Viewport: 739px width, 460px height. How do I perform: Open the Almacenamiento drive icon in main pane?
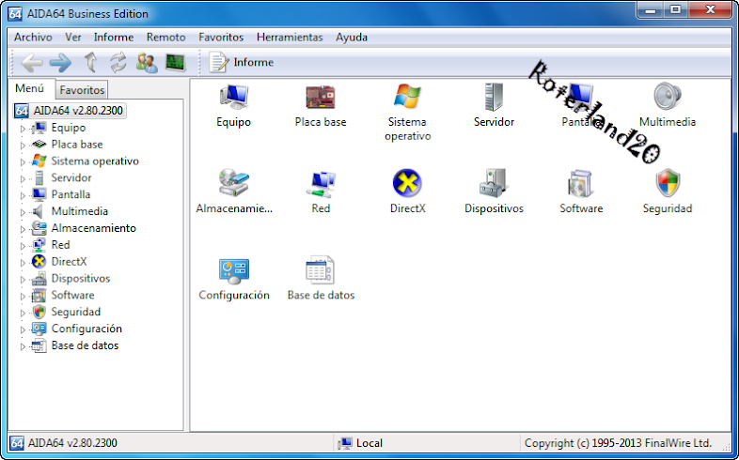[x=234, y=182]
